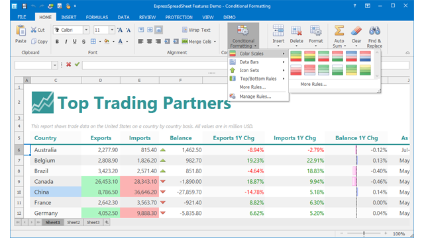Screen dimensions: 424x238
Task: Toggle Wrap Text option
Action: (x=196, y=30)
